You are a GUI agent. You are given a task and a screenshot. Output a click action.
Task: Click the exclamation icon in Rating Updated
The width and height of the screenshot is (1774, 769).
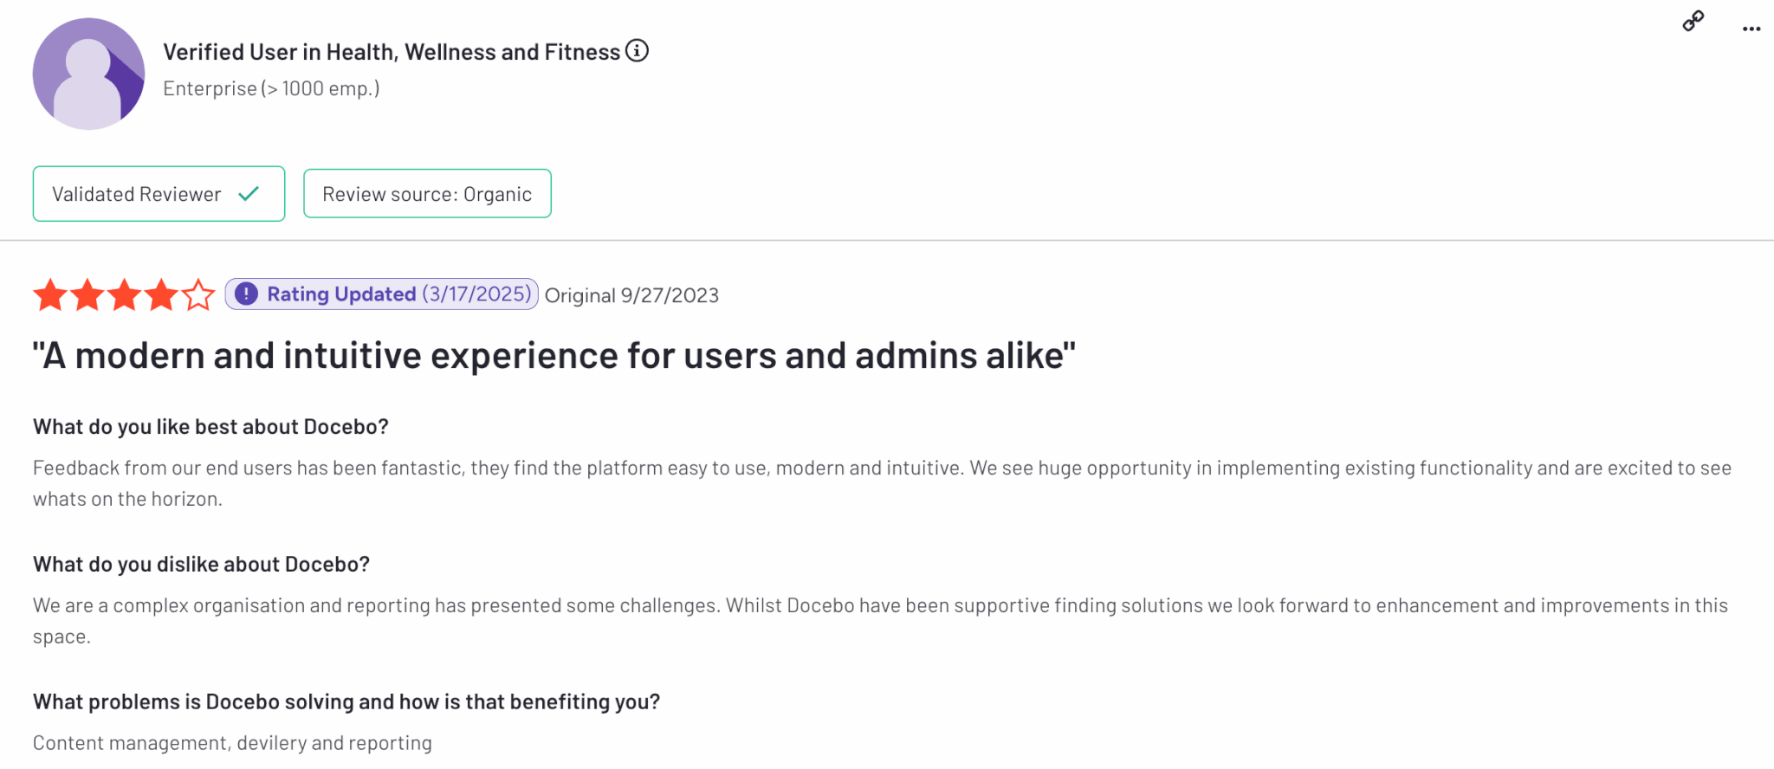pos(246,294)
